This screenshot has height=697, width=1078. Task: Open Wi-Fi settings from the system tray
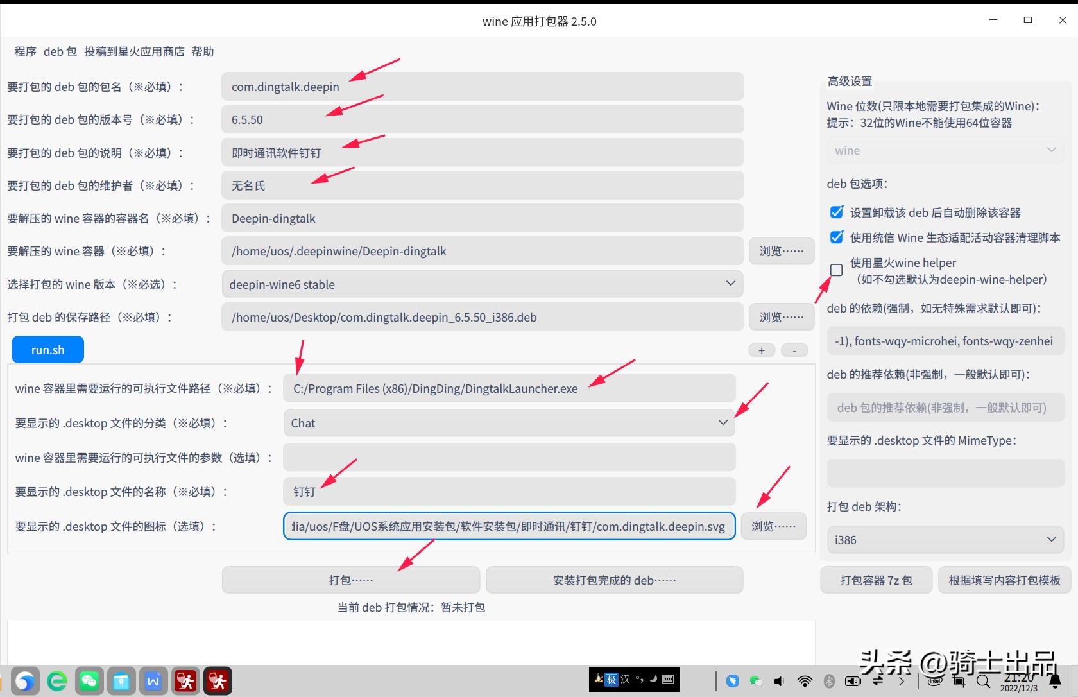click(805, 681)
